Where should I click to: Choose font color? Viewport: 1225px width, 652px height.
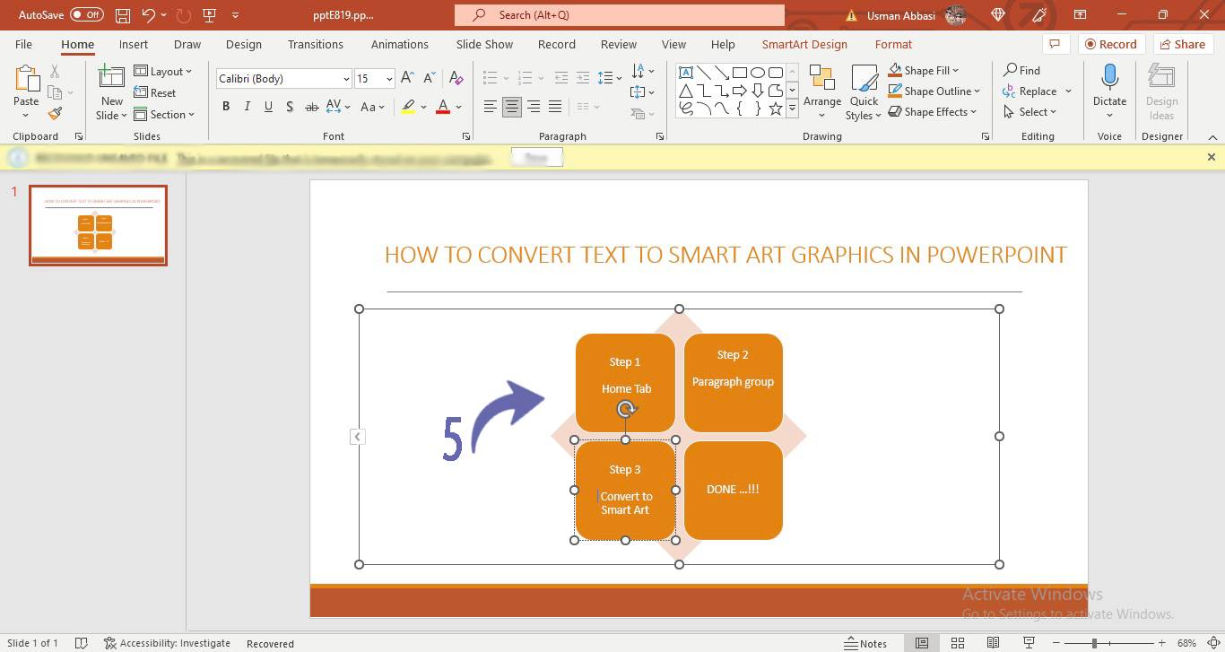442,107
